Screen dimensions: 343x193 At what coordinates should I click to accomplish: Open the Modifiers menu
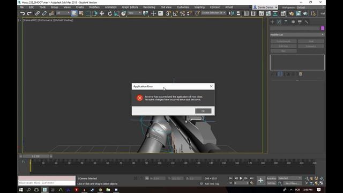(94, 7)
